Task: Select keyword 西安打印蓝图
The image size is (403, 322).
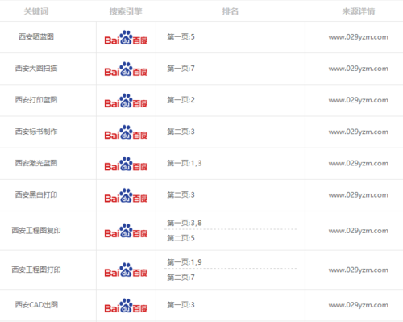Action: pyautogui.click(x=36, y=100)
